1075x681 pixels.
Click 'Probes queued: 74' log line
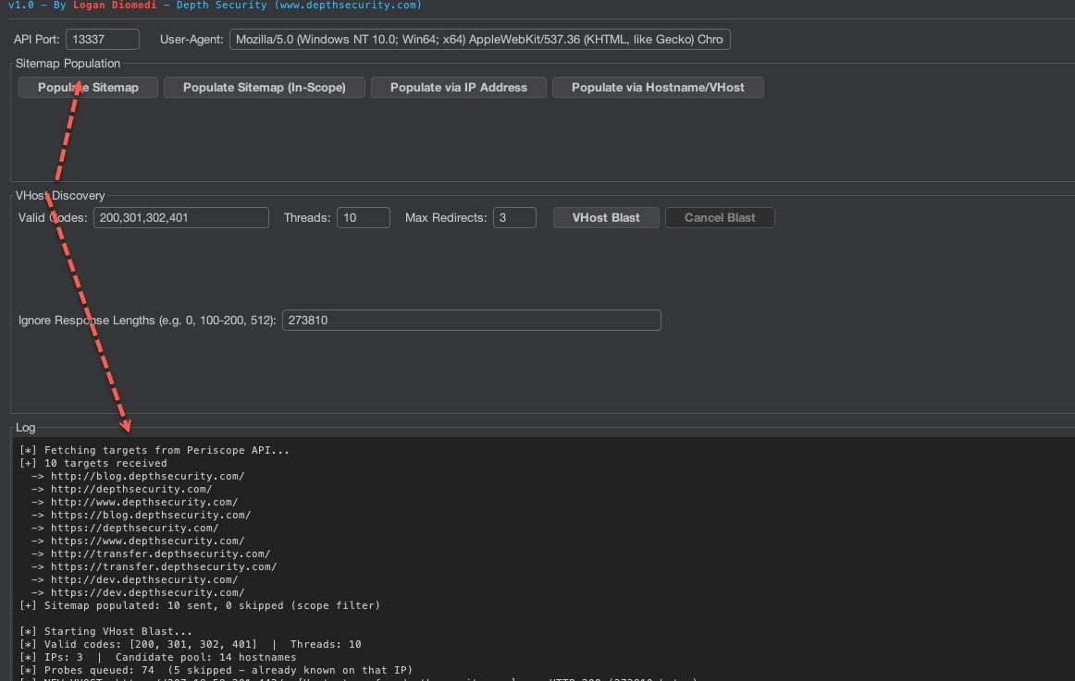(x=216, y=671)
